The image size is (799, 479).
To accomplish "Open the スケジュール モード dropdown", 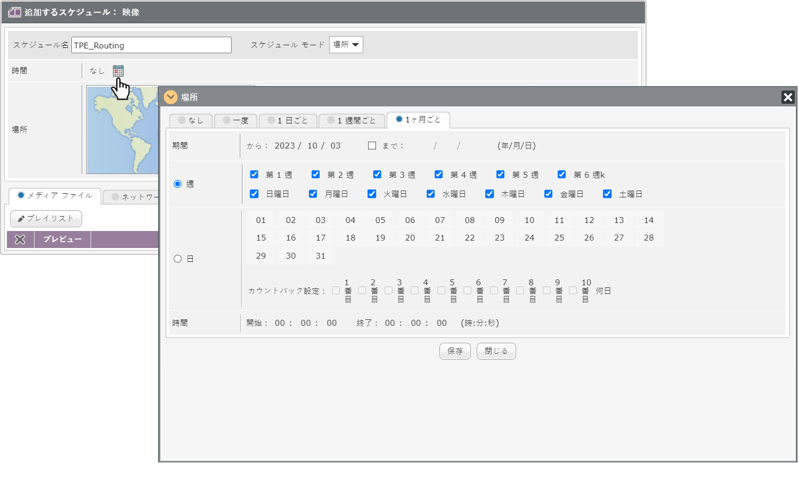I will pyautogui.click(x=346, y=45).
